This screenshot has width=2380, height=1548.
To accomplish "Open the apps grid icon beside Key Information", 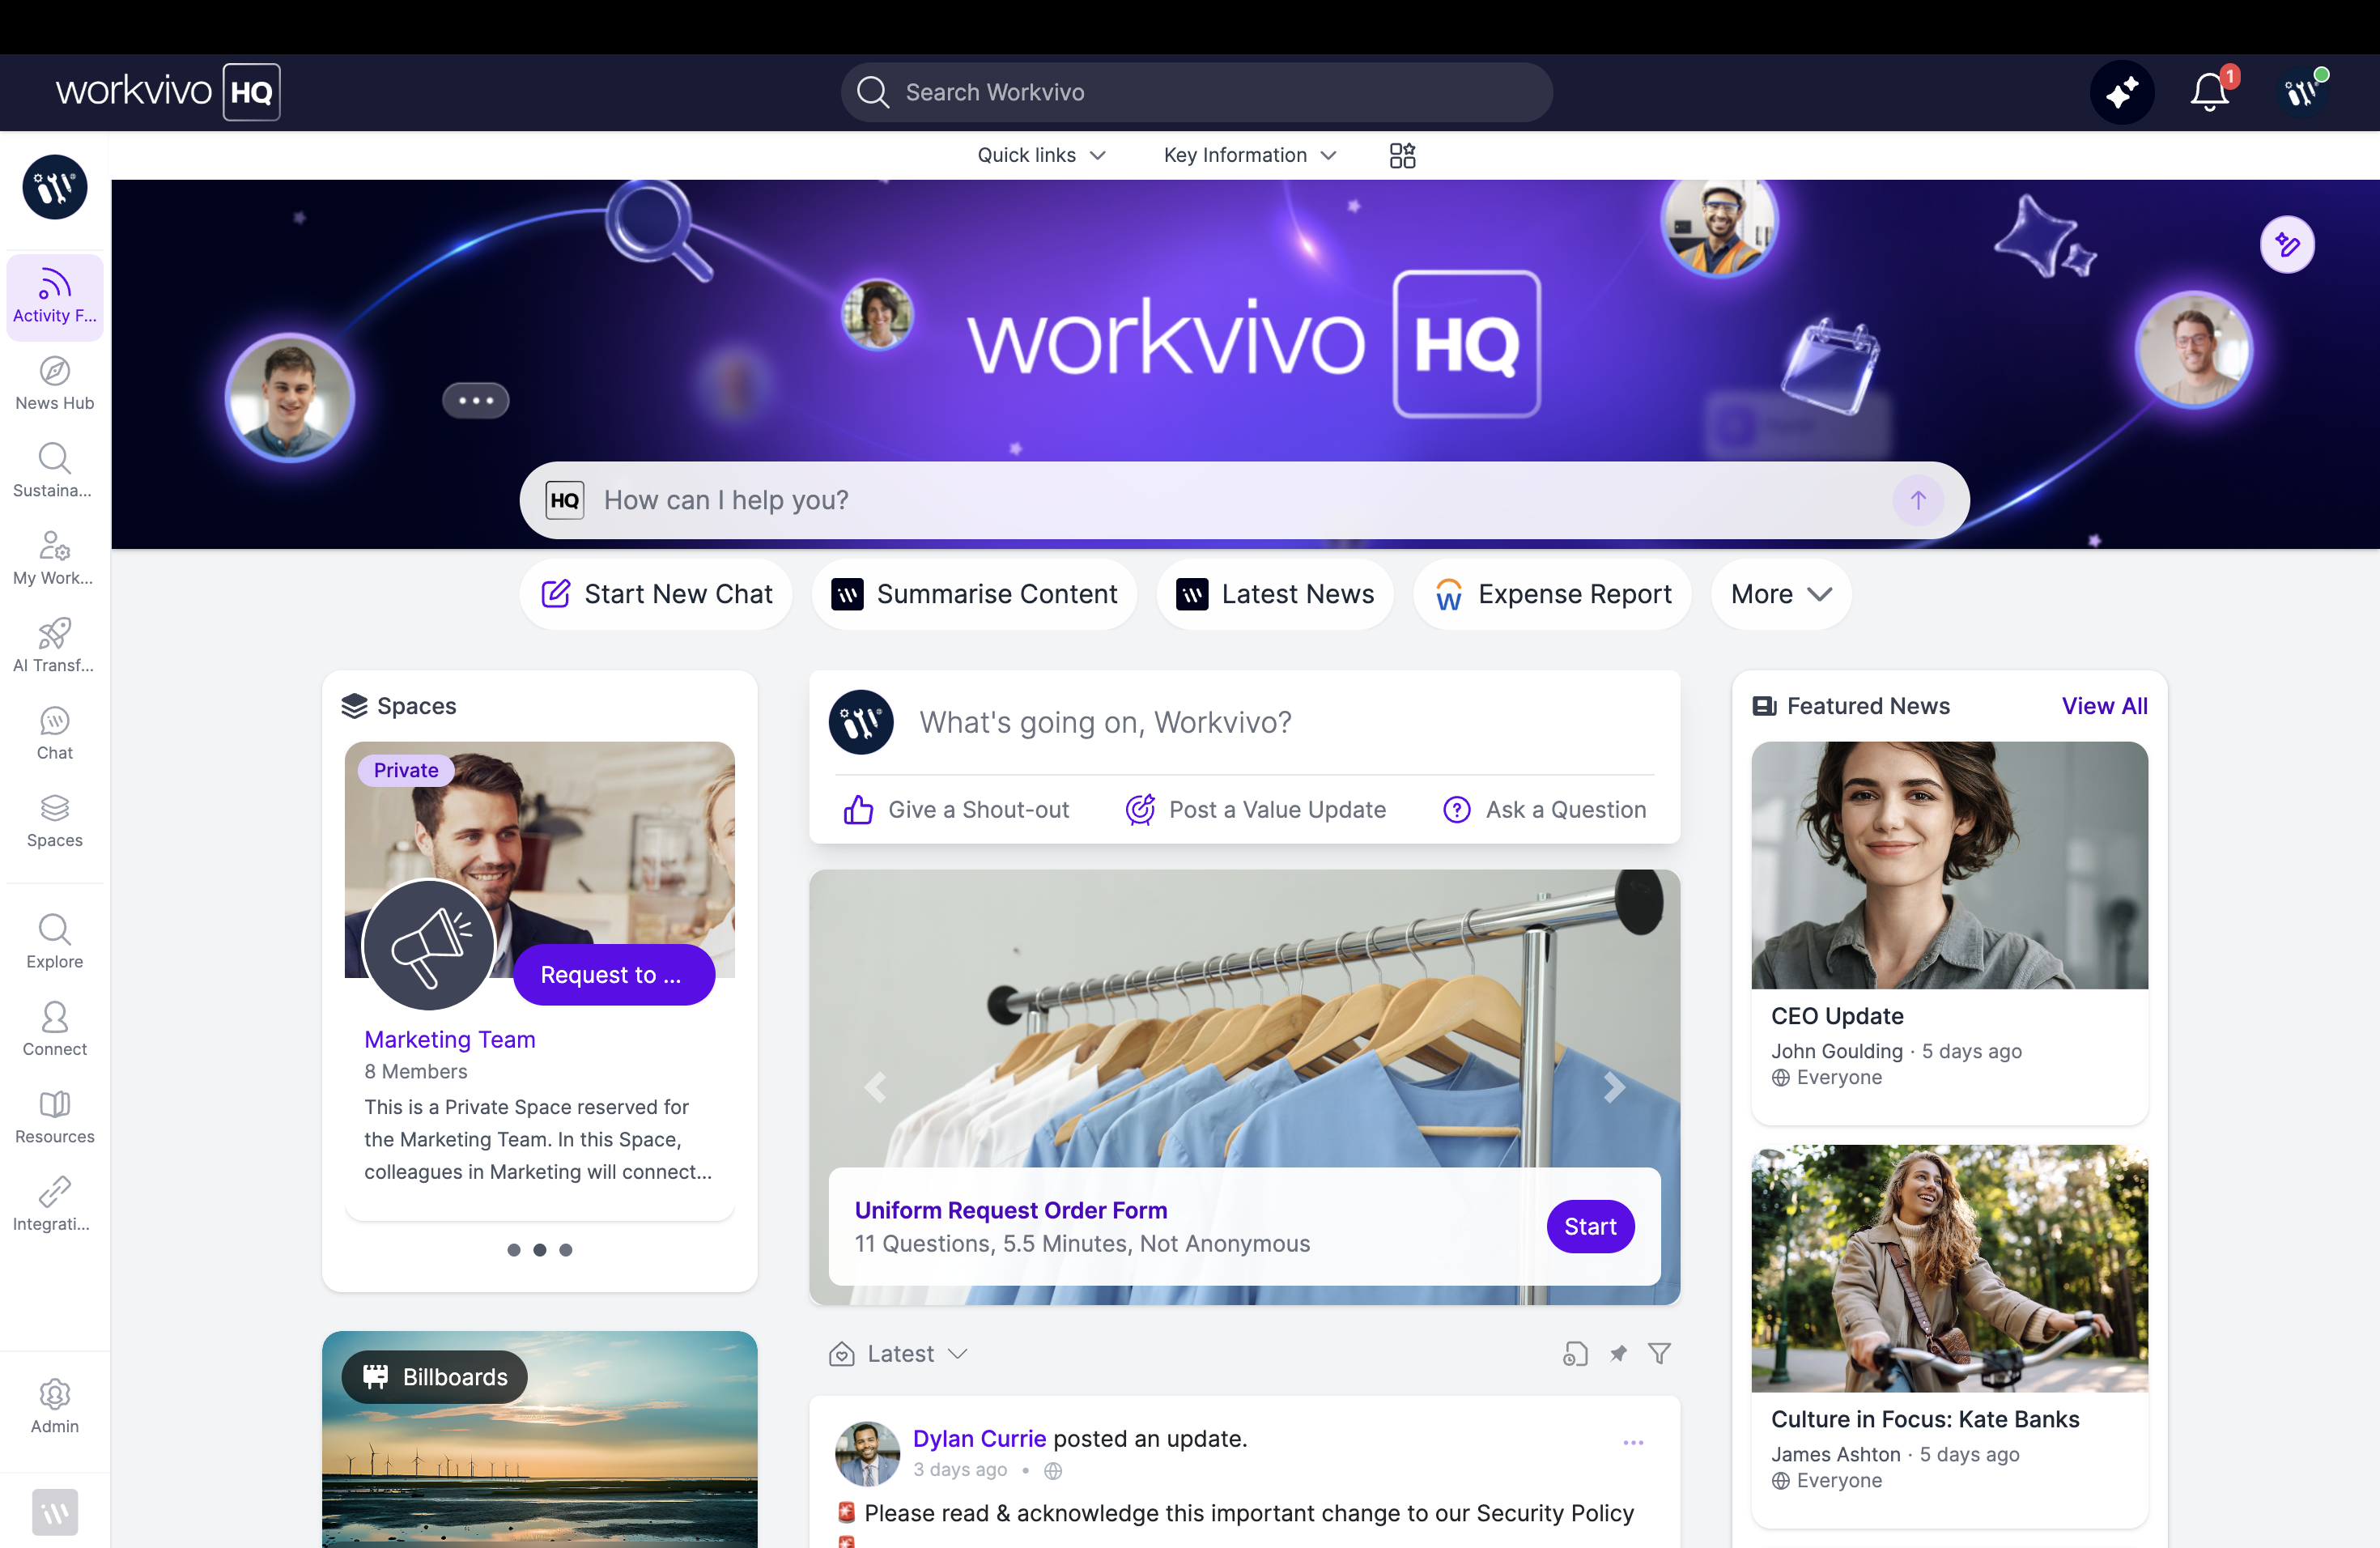I will [x=1402, y=155].
